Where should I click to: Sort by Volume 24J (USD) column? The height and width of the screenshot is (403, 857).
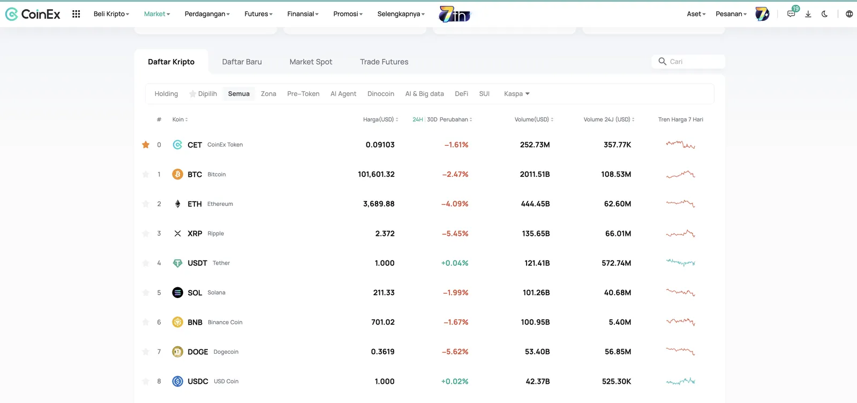pos(609,120)
